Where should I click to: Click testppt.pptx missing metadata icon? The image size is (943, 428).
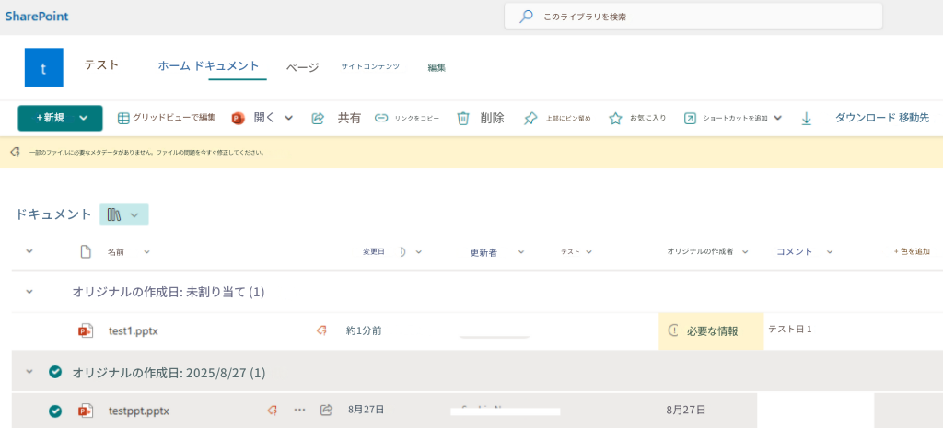pyautogui.click(x=272, y=410)
